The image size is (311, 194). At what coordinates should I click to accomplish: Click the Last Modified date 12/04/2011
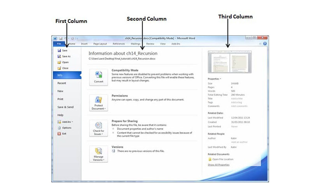[240, 118]
